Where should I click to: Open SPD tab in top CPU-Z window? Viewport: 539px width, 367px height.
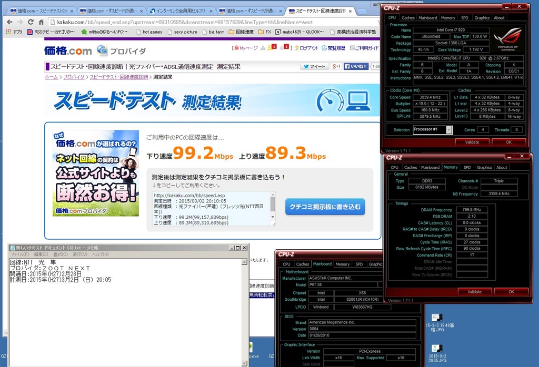tap(464, 18)
